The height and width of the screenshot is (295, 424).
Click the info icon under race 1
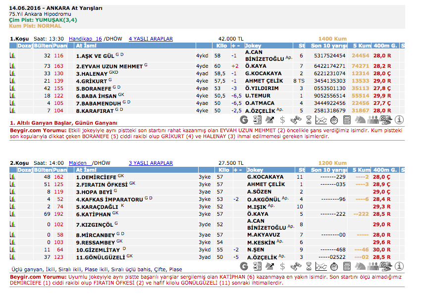tap(399, 119)
